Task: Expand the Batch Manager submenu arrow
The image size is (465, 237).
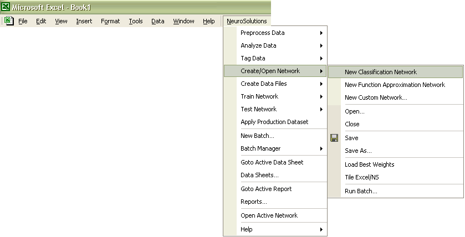Action: pos(321,148)
